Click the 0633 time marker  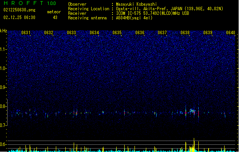[x=71, y=33]
